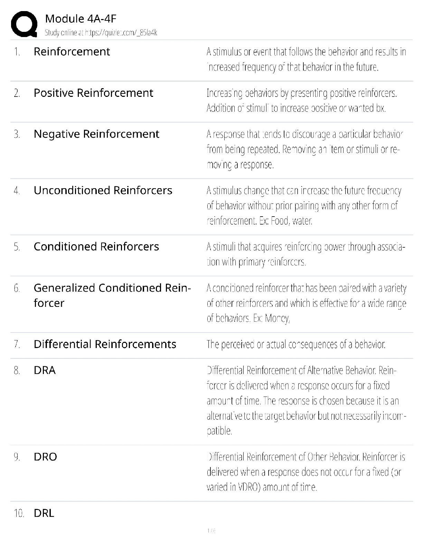Select Unconditioned Reinforcers term
Image resolution: width=423 pixels, height=548 pixels.
(x=103, y=190)
